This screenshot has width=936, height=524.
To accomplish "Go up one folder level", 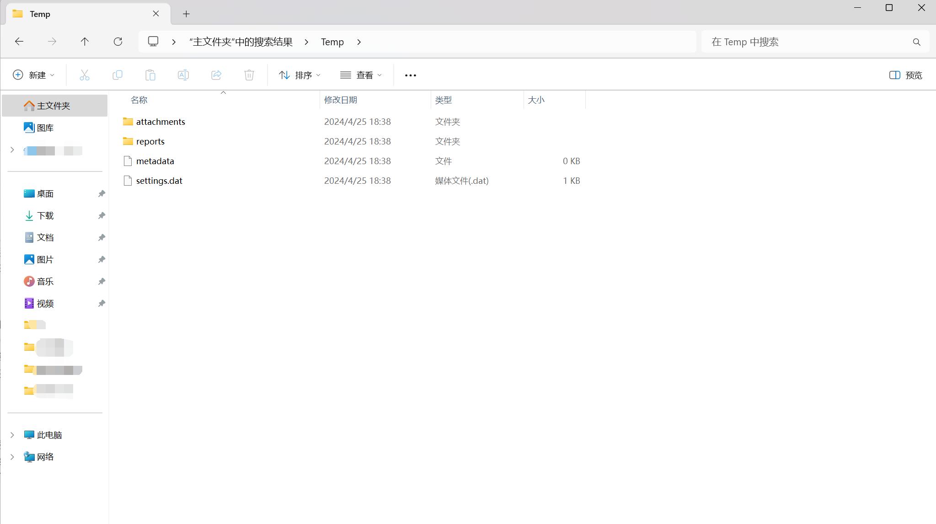I will (85, 42).
